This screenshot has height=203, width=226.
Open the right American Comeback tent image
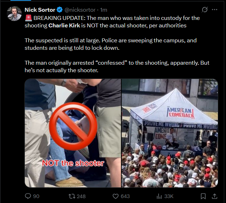pyautogui.click(x=170, y=133)
